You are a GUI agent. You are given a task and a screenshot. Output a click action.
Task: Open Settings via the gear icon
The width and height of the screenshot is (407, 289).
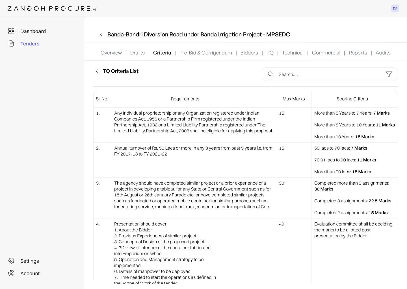coord(11,261)
